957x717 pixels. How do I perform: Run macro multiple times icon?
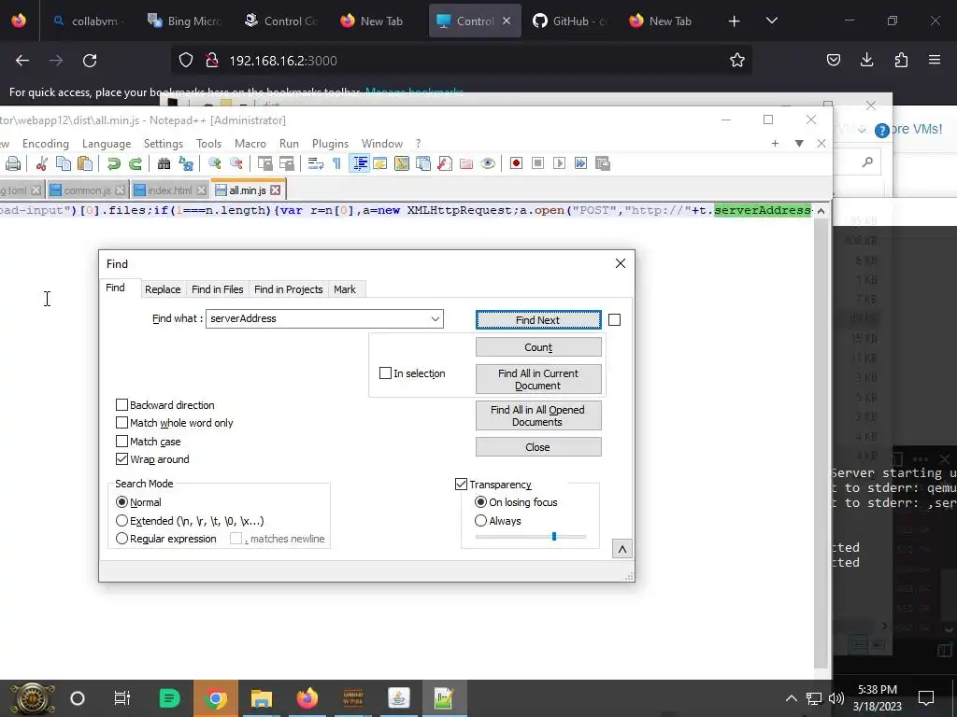[580, 163]
